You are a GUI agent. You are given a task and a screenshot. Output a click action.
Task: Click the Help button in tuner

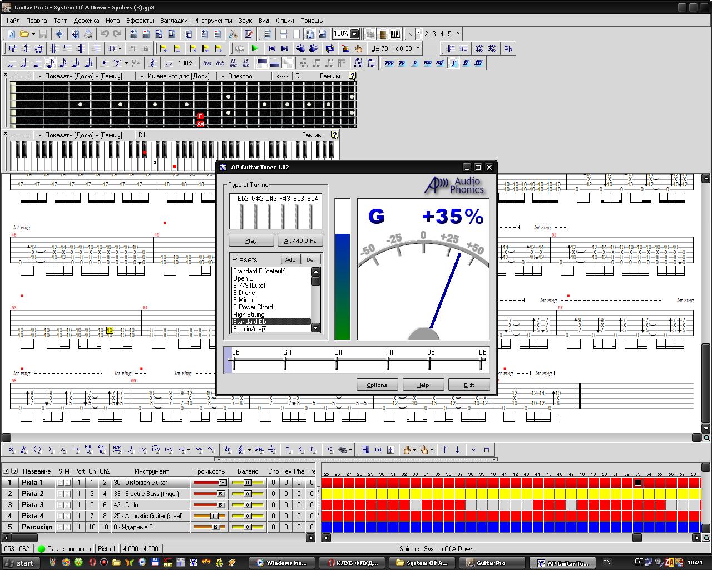click(x=423, y=385)
